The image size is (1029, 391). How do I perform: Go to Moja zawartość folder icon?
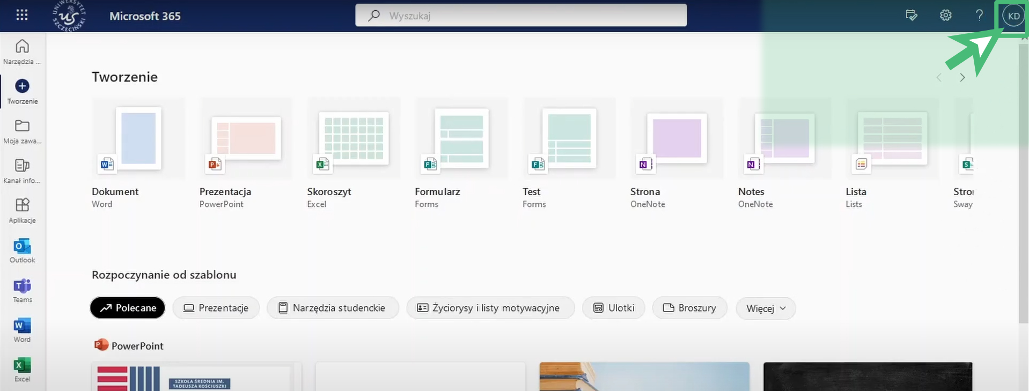point(22,131)
